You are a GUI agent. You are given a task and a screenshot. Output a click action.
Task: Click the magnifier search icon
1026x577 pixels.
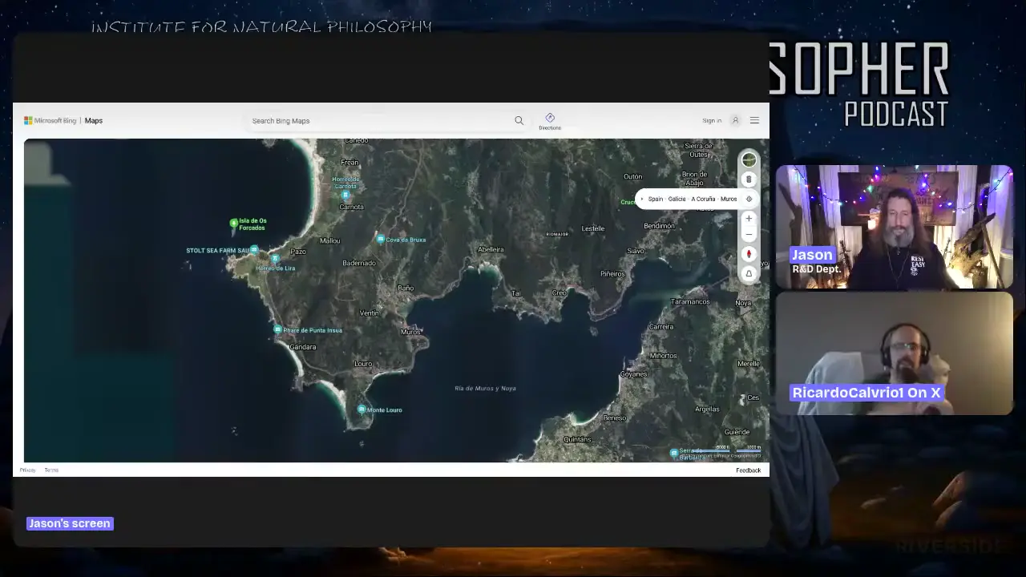(x=519, y=121)
